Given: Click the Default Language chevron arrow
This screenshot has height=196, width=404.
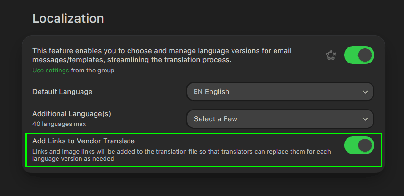Looking at the screenshot, I should point(365,92).
